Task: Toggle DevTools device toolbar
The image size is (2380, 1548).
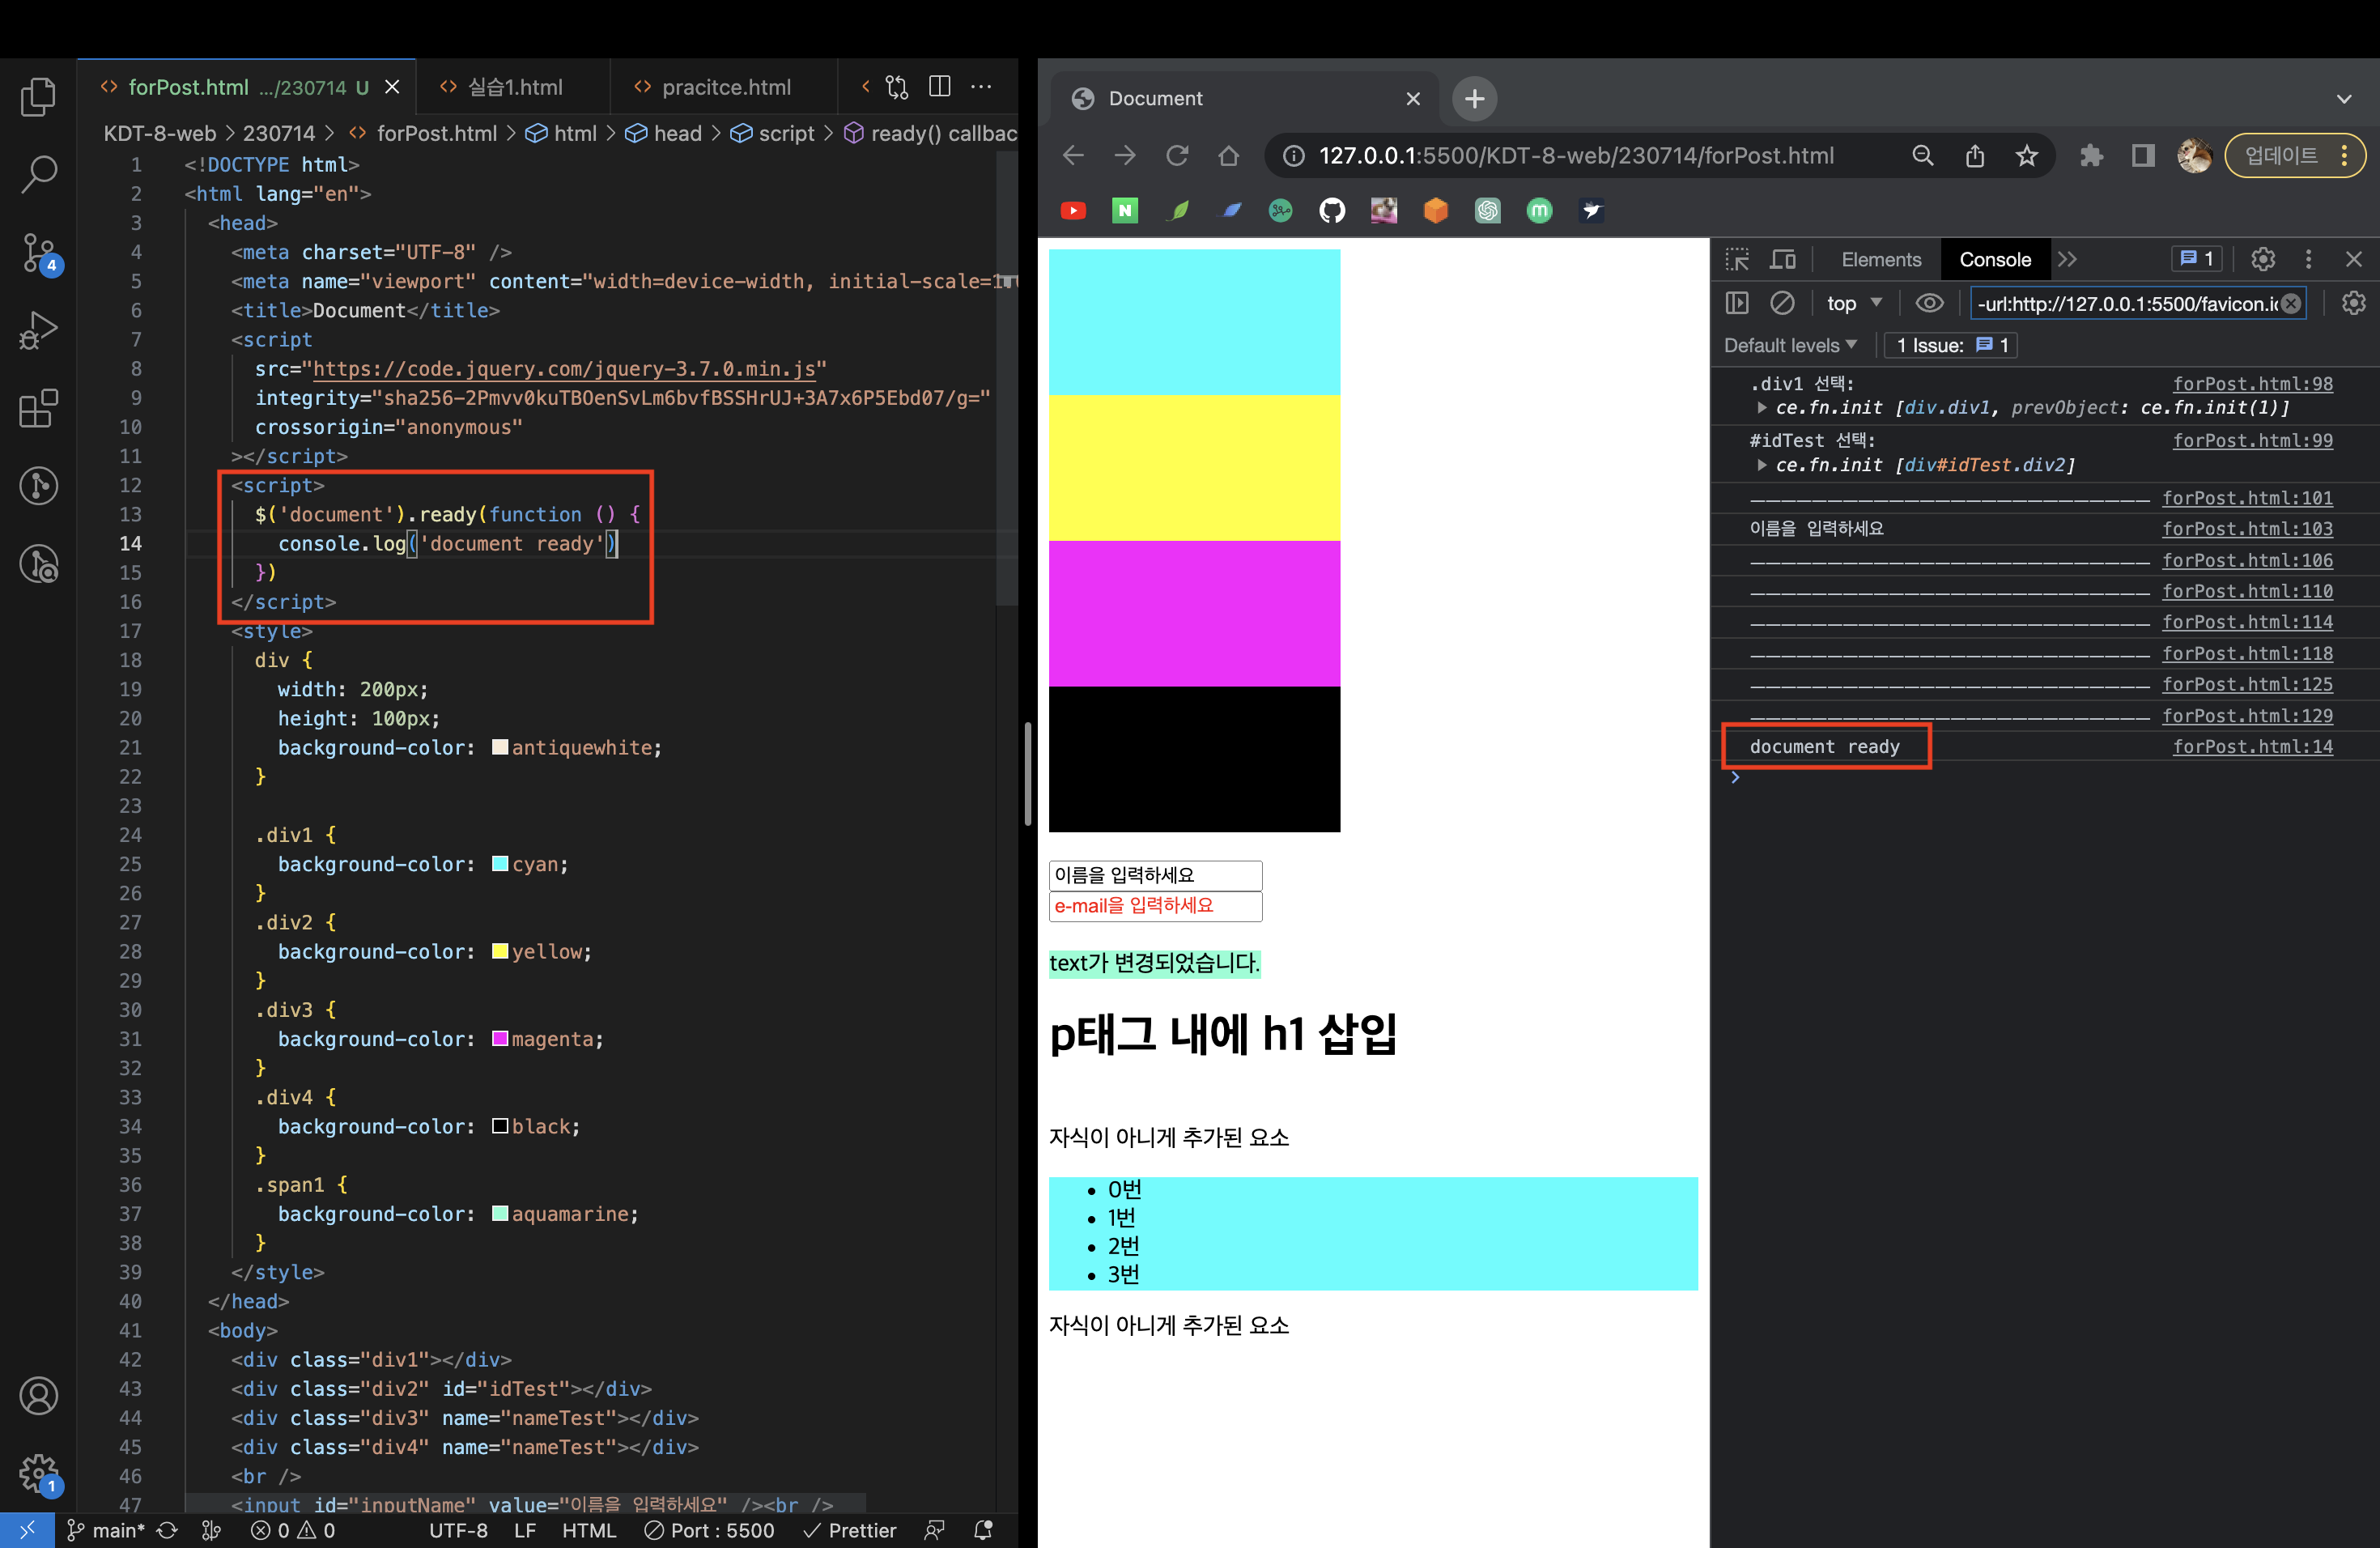Action: 1782,259
